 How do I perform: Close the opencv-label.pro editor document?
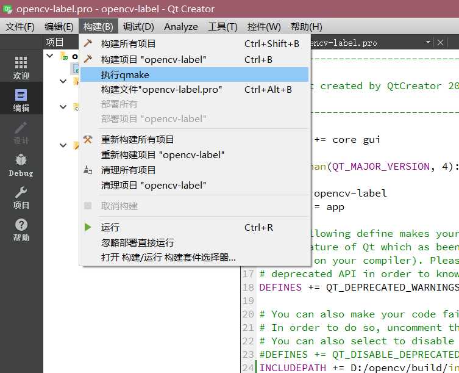[440, 43]
